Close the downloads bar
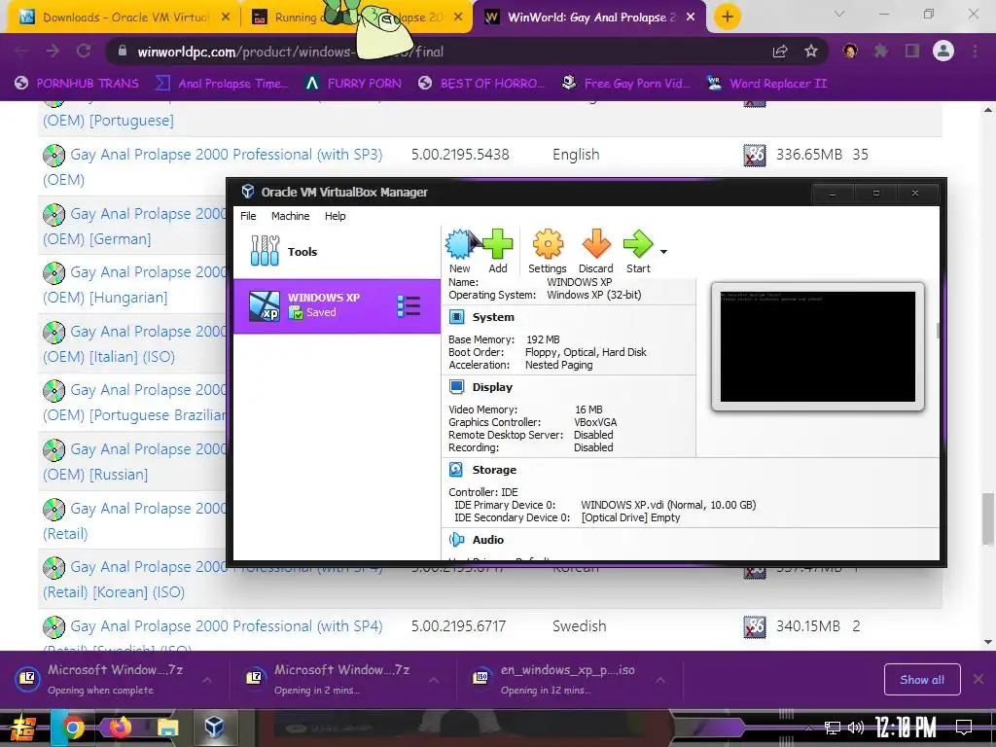This screenshot has width=996, height=747. tap(978, 679)
